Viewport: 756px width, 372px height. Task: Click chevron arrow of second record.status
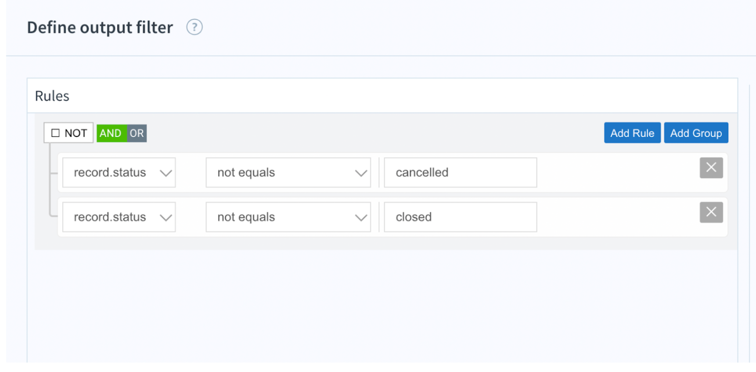coord(166,218)
